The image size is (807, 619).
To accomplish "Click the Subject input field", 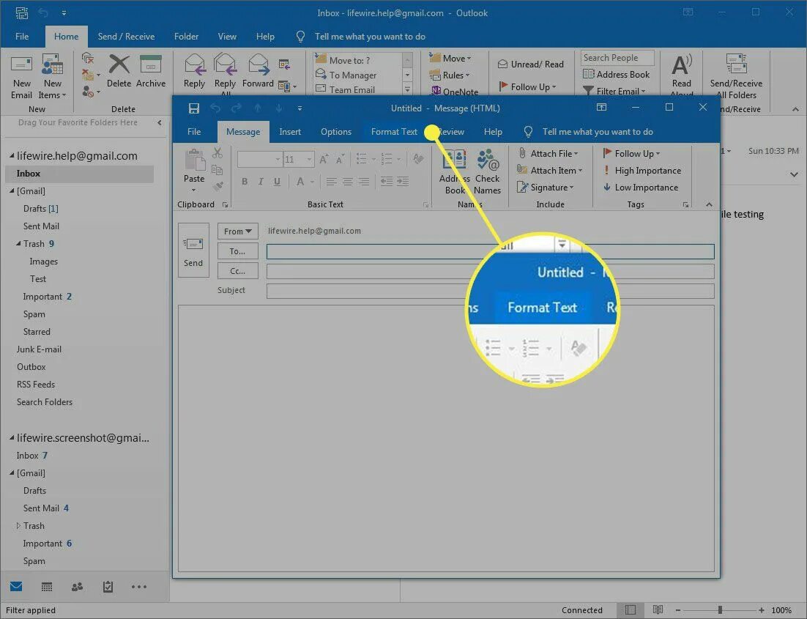I will pos(490,291).
